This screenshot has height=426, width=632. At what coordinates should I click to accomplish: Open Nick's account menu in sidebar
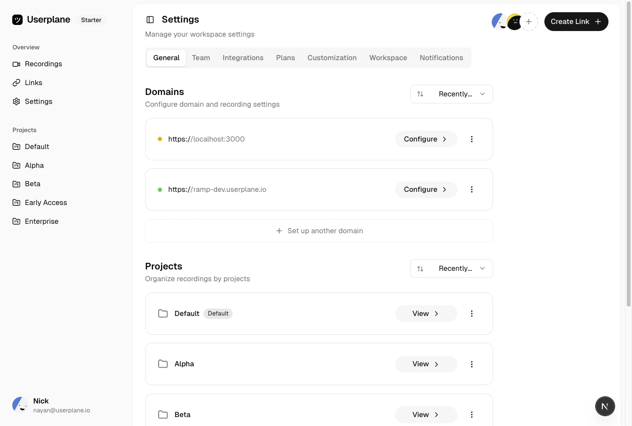click(x=52, y=405)
